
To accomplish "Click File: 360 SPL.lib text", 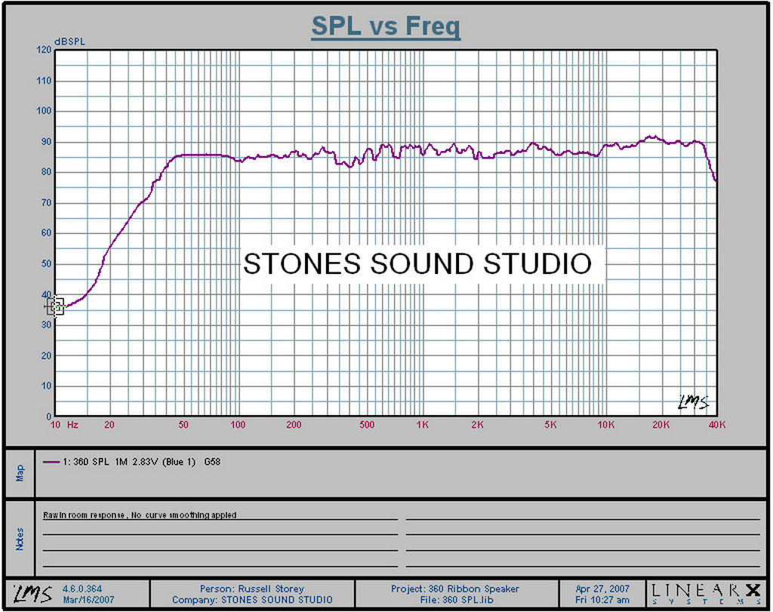I will coord(457,600).
